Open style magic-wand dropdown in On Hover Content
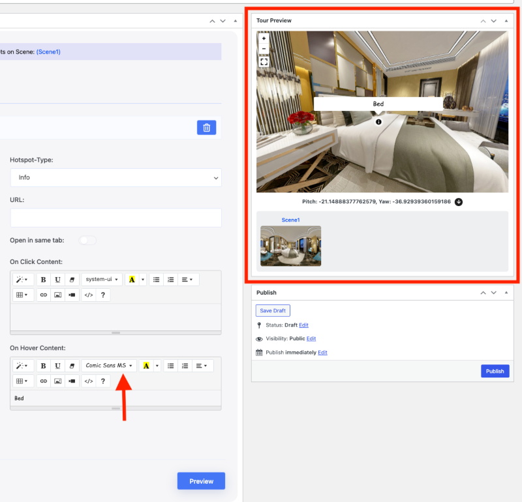 coord(22,366)
